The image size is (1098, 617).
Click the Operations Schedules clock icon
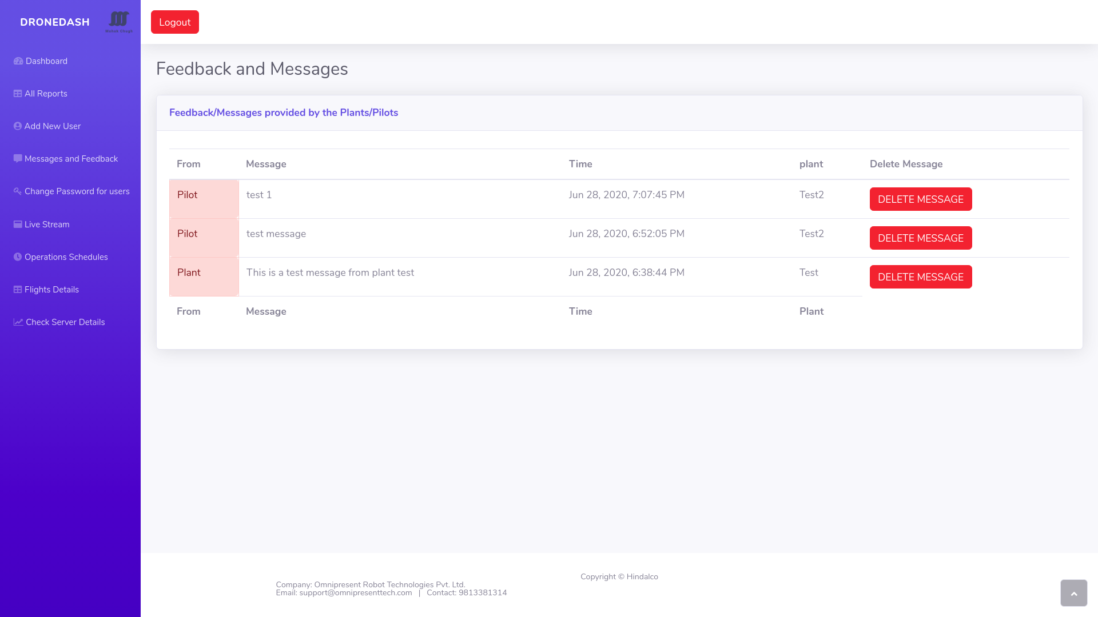(18, 257)
